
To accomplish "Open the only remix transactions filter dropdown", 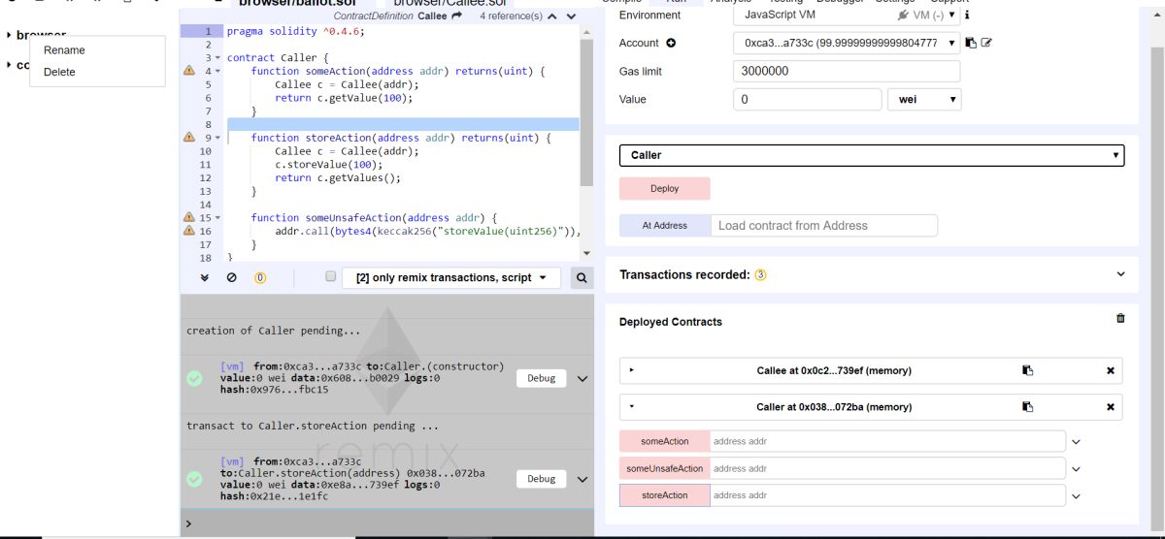I will [451, 277].
